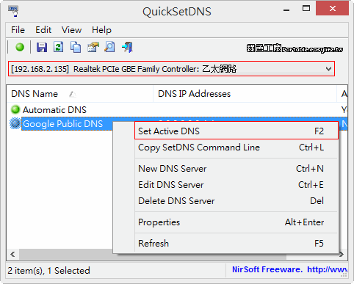Click the Find magnifier toolbar icon
This screenshot has height=284, width=354.
(x=109, y=47)
